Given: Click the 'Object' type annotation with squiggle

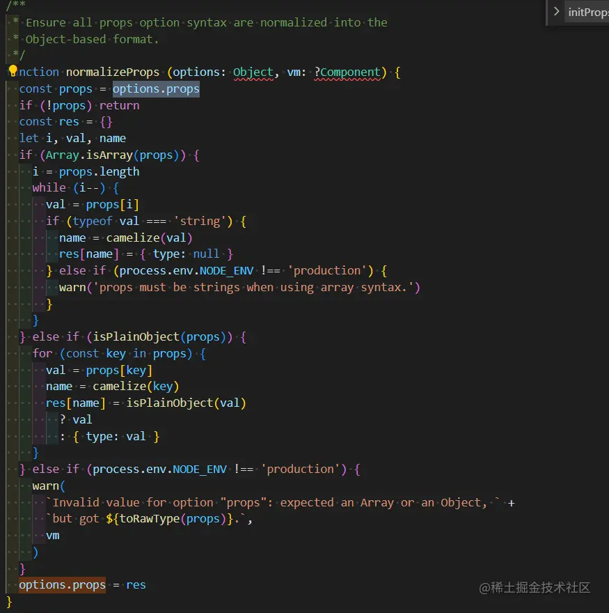Looking at the screenshot, I should point(253,72).
